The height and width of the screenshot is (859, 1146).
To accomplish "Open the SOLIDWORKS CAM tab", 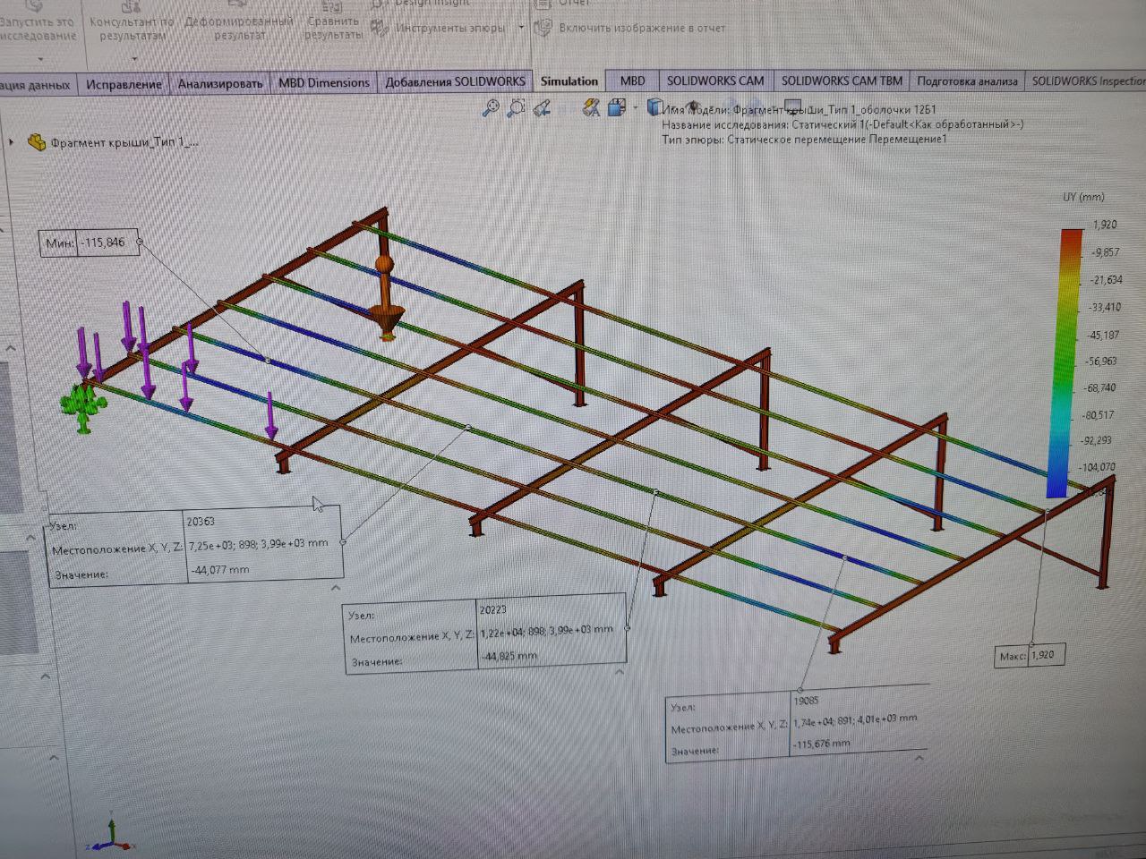I will point(715,81).
